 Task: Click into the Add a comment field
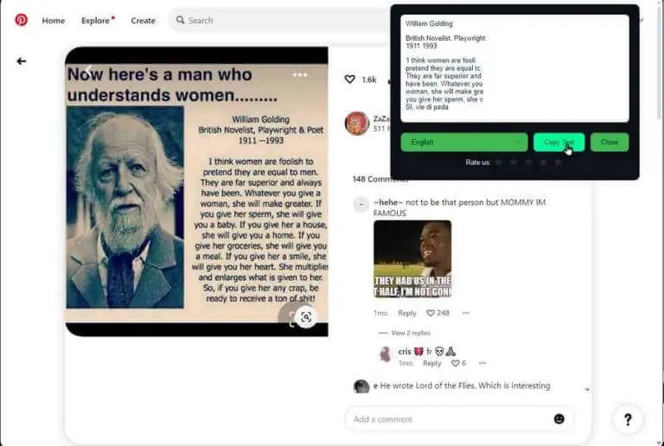coord(449,419)
